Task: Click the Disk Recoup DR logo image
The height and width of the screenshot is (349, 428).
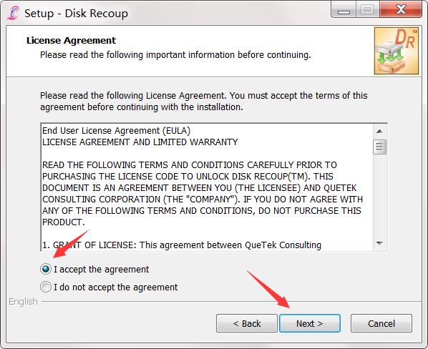Action: [x=397, y=51]
